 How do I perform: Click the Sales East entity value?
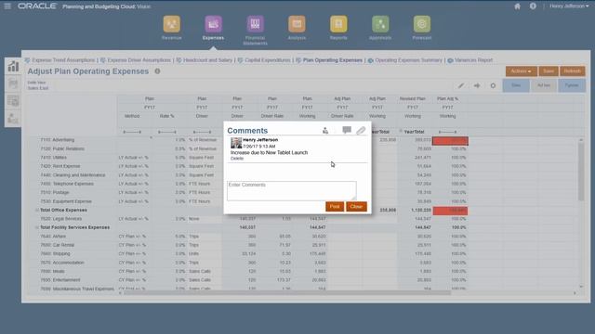coord(37,88)
